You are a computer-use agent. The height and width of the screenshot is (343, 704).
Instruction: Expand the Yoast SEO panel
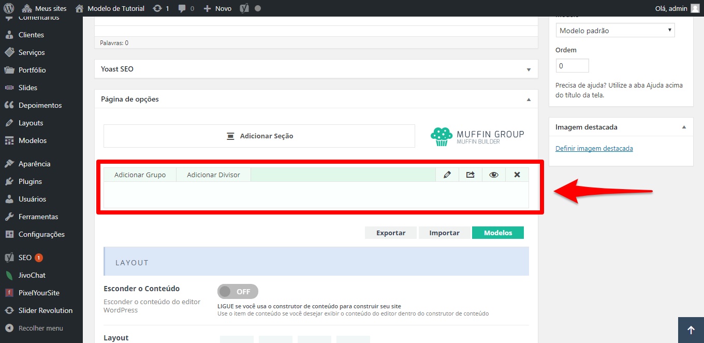[x=529, y=69]
